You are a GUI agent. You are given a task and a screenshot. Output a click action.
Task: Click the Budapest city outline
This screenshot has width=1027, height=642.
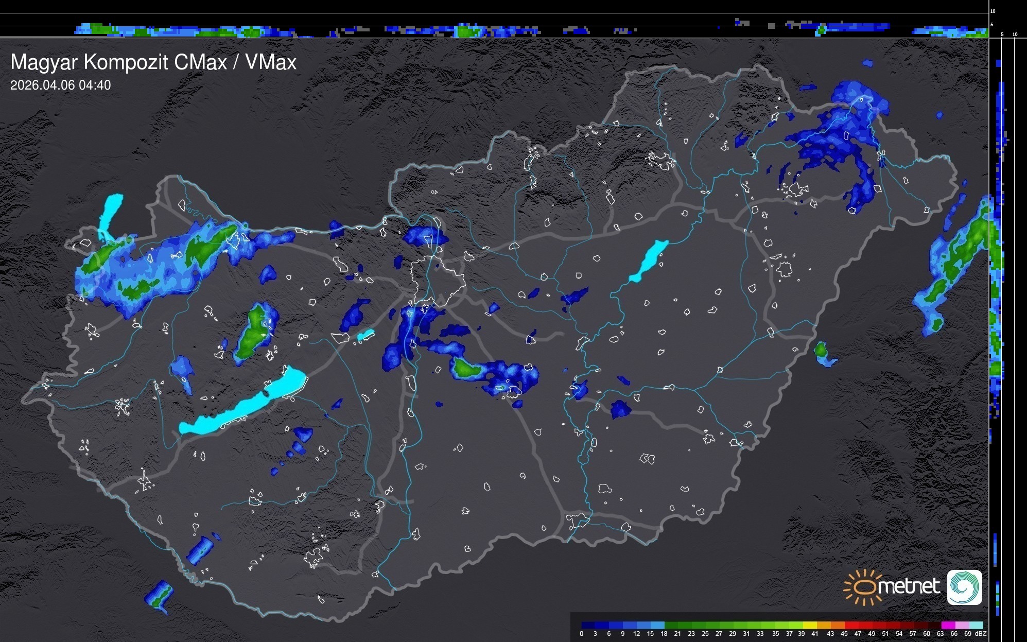[x=438, y=281]
